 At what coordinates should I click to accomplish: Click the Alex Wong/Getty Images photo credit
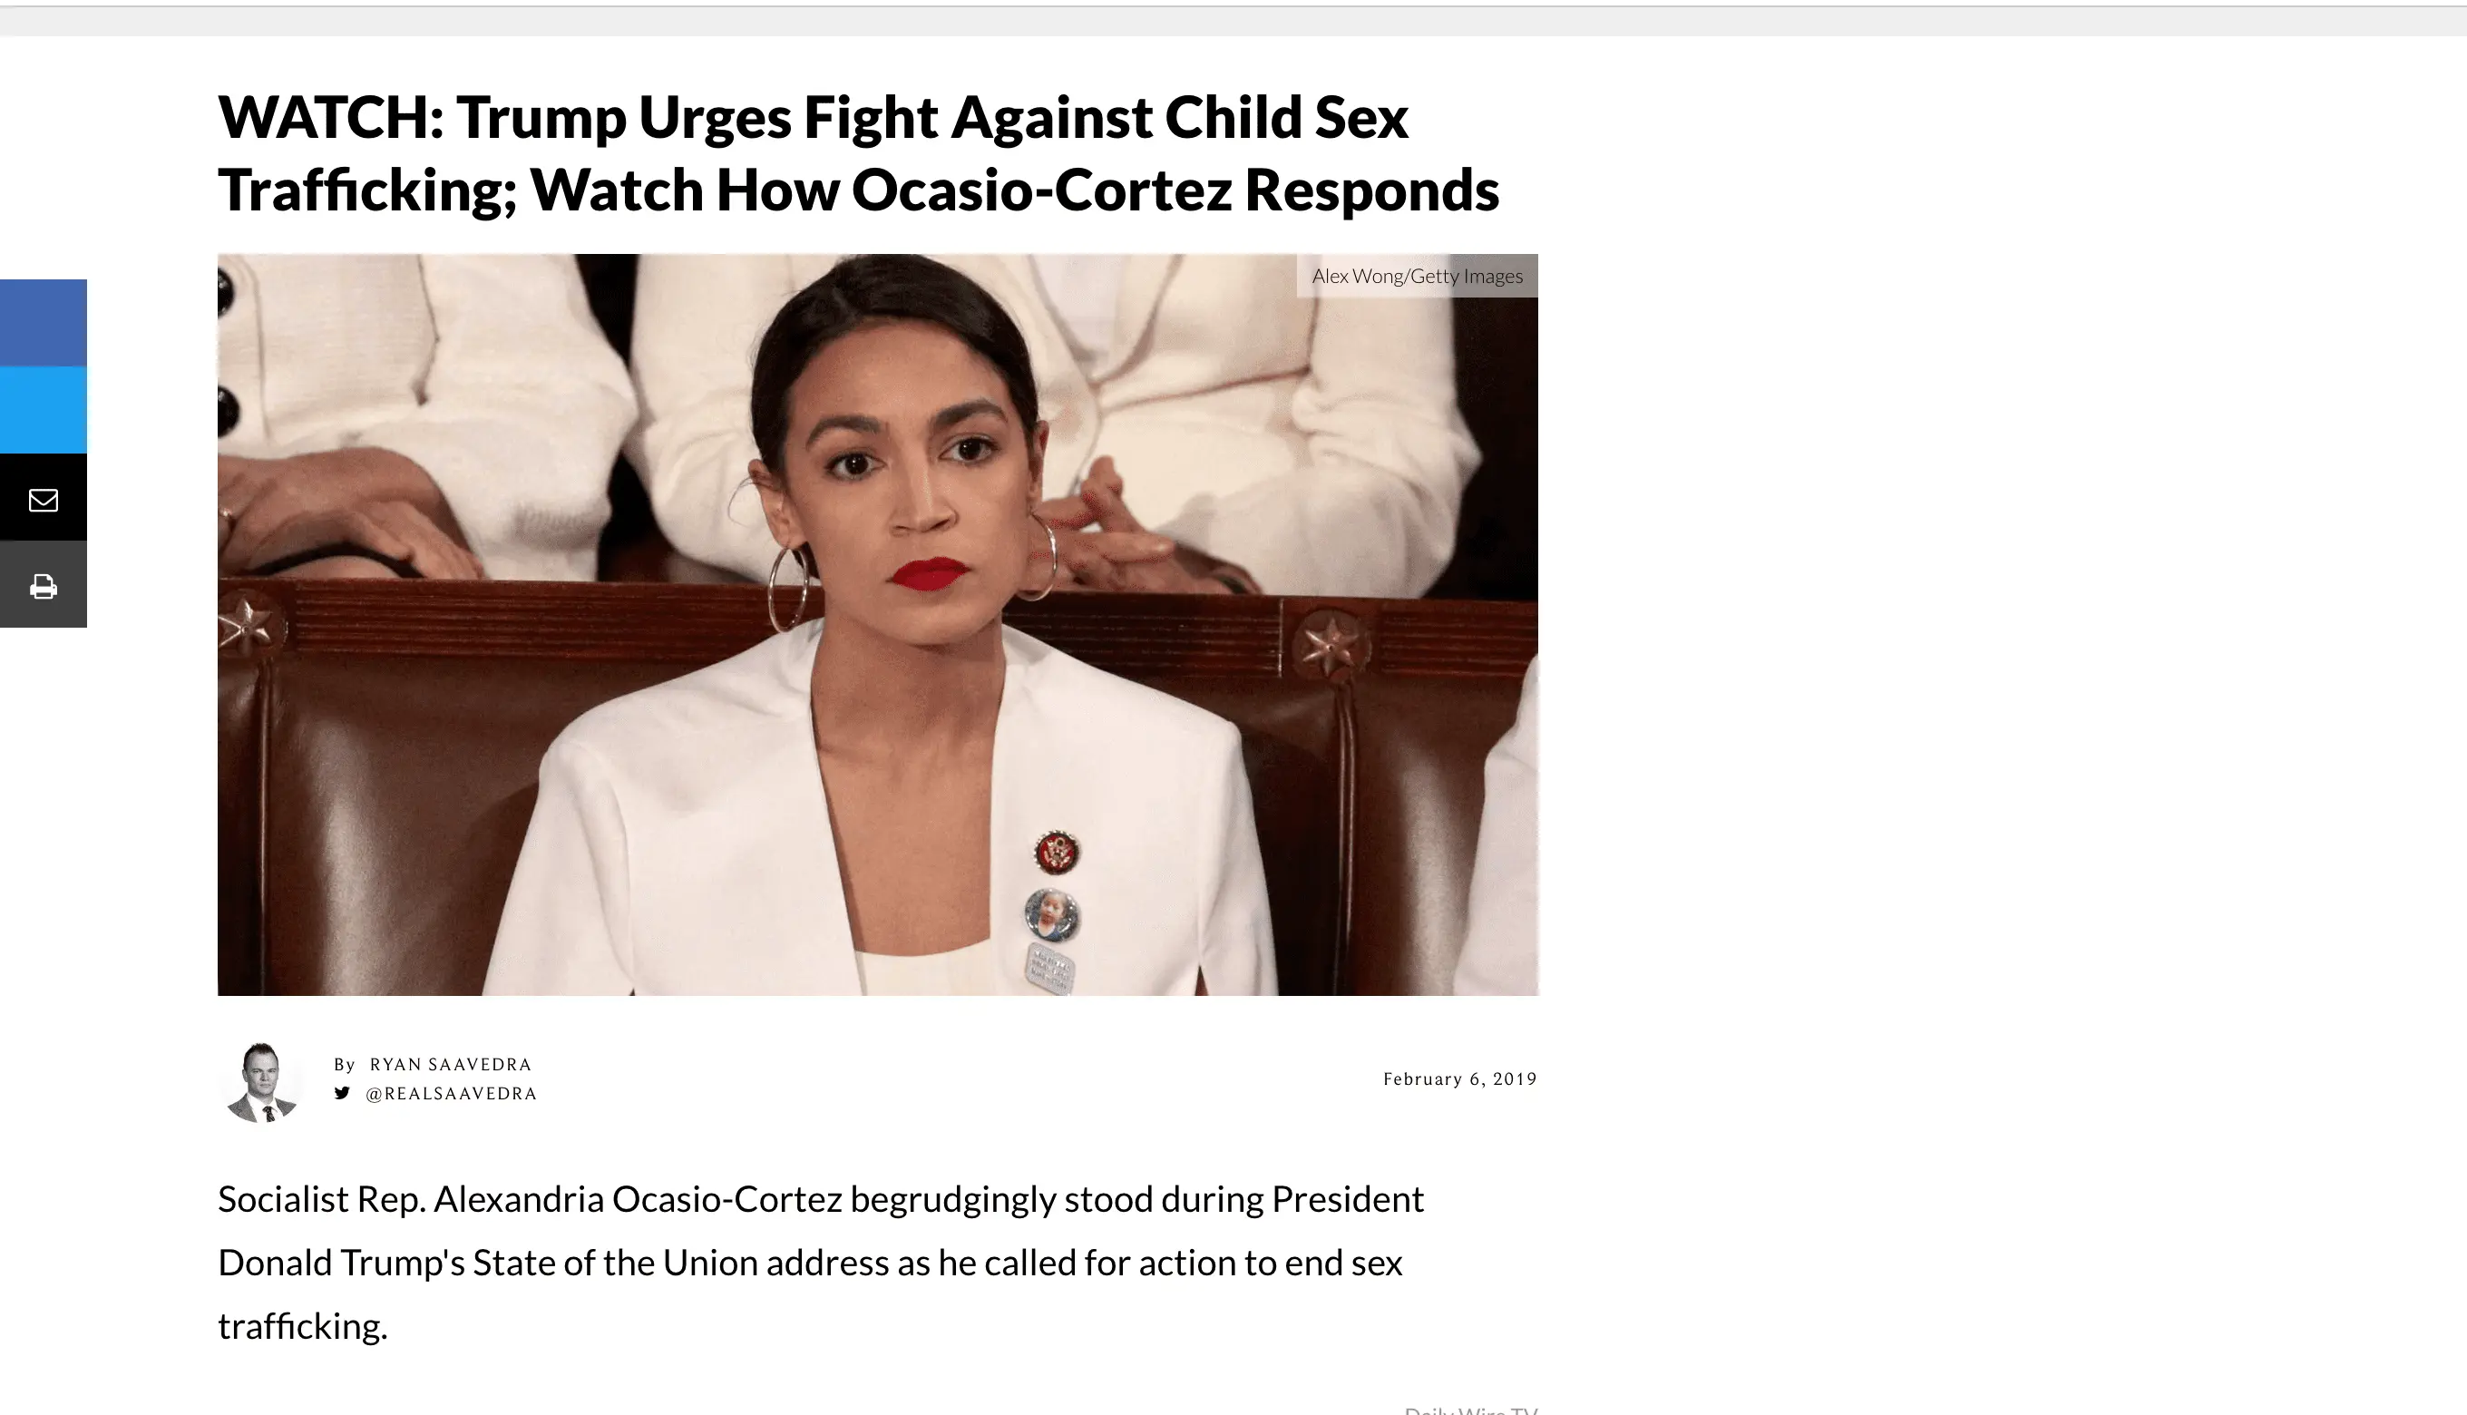click(1417, 276)
